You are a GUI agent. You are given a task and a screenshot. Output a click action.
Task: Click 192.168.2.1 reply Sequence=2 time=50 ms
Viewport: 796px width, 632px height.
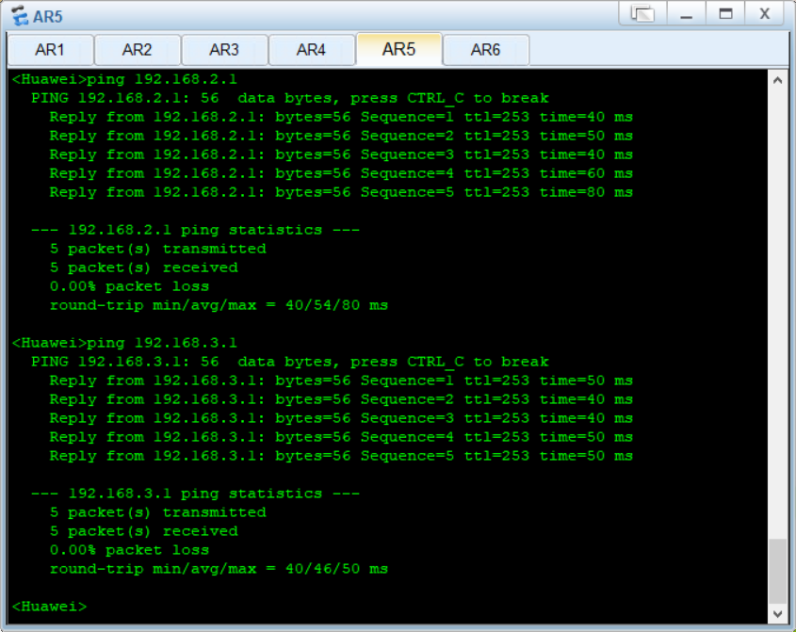(x=341, y=136)
